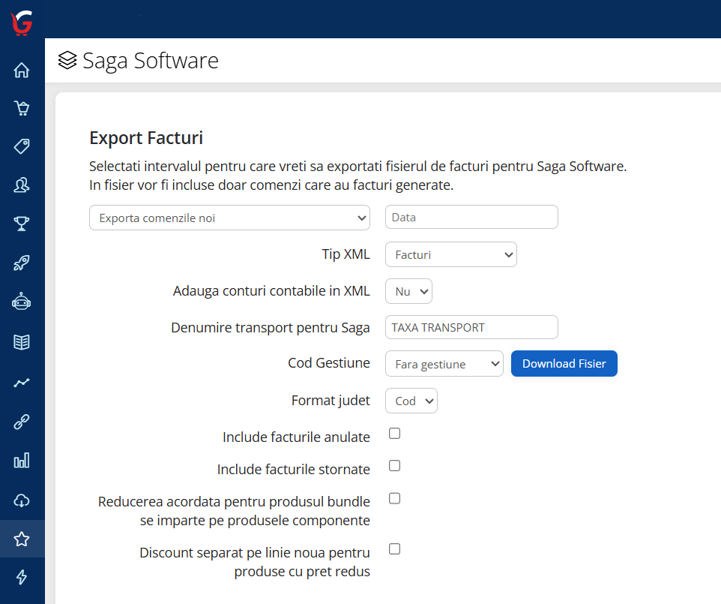Click the Format judet label
Screen dimensions: 721x604
point(331,401)
